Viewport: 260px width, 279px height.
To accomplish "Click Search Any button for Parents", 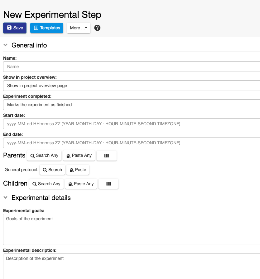I will 44,156.
